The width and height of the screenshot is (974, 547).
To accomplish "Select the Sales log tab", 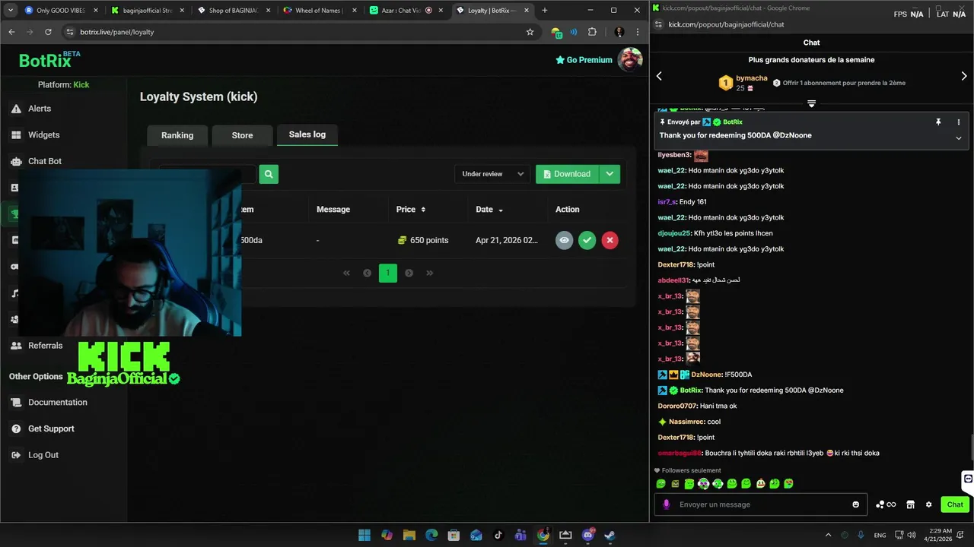I will coord(307,134).
